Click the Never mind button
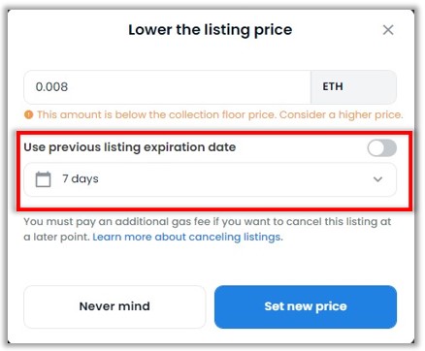 coord(114,306)
